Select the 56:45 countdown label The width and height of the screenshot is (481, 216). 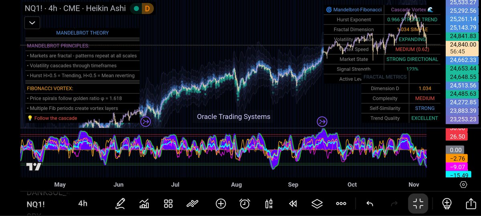(x=457, y=52)
